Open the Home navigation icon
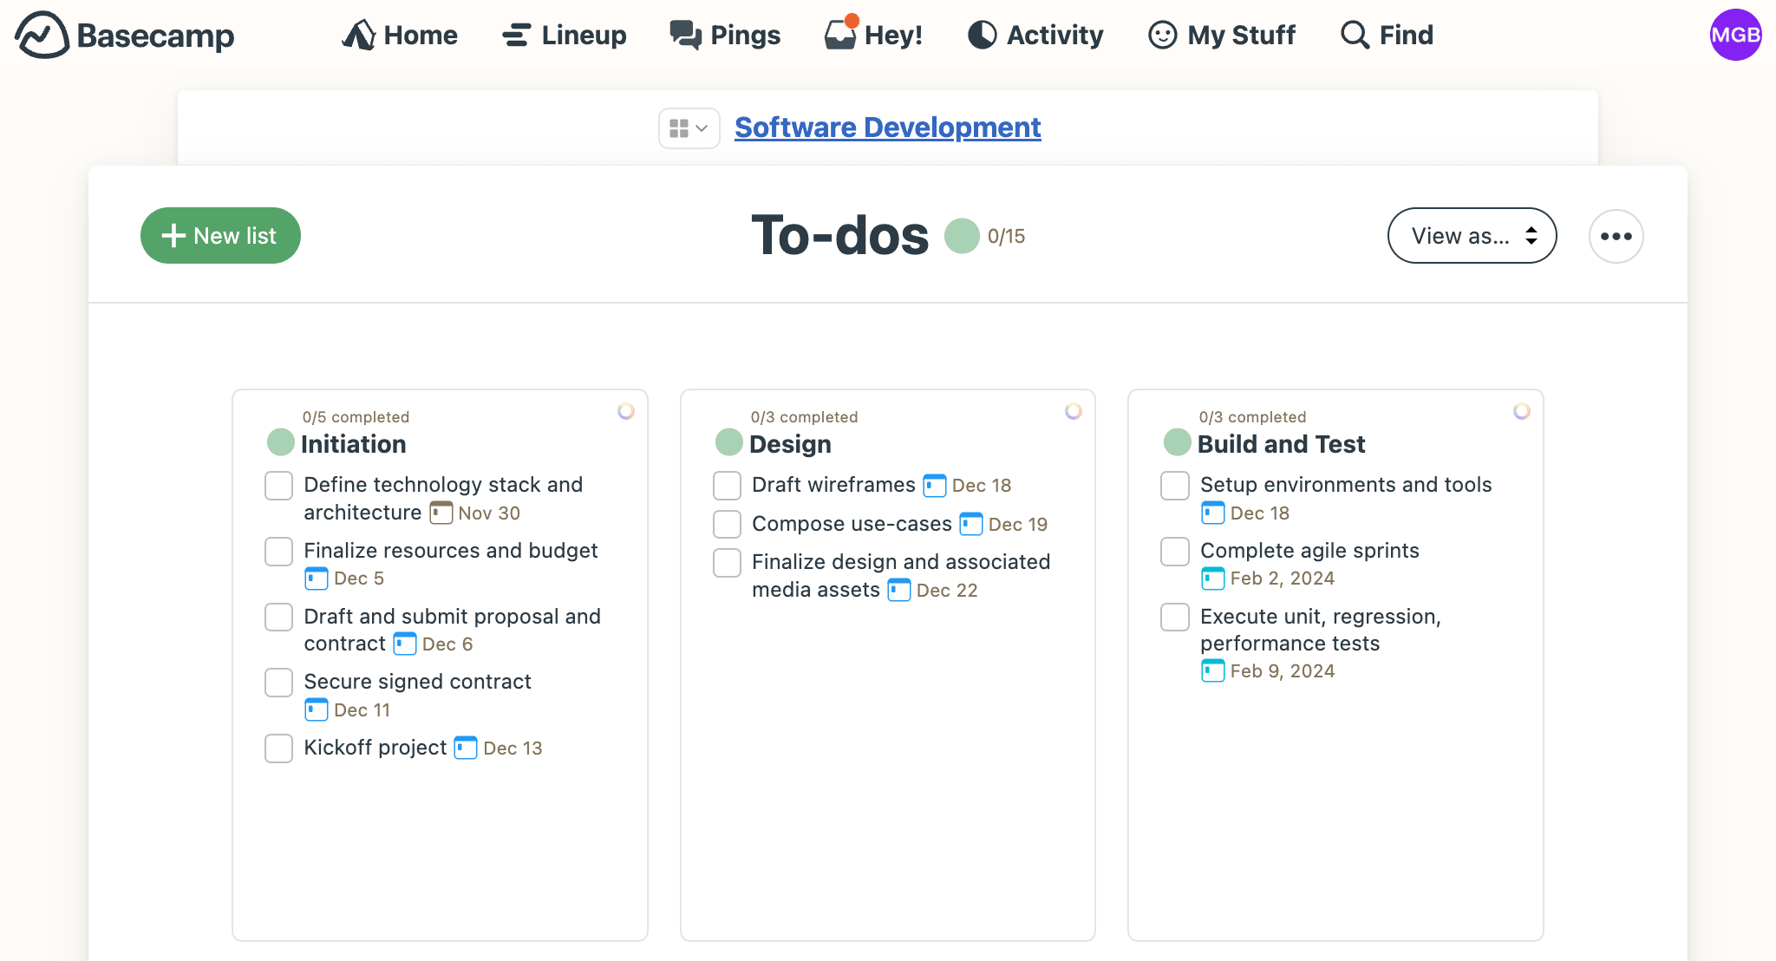The height and width of the screenshot is (961, 1776). (361, 33)
